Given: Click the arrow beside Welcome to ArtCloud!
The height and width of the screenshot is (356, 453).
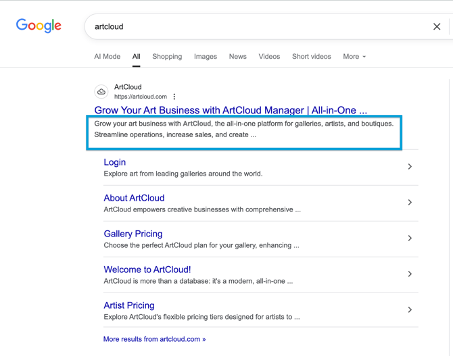Looking at the screenshot, I should (410, 274).
